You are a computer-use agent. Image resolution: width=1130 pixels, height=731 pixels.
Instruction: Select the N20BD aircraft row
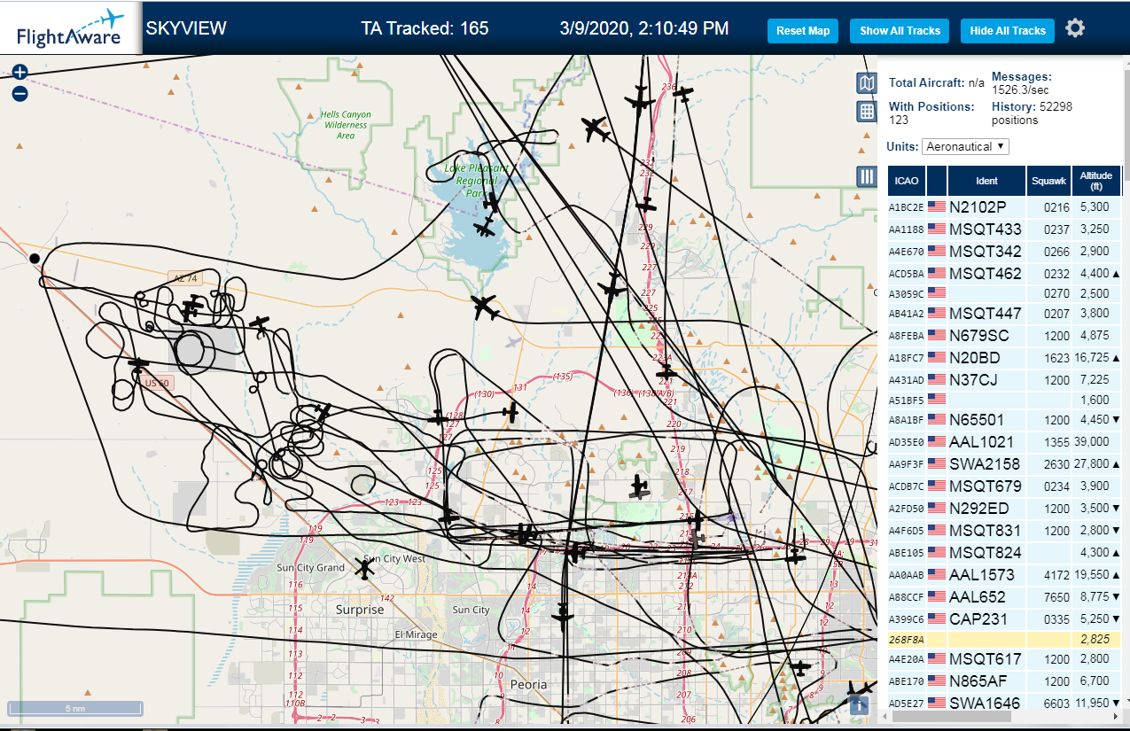point(1004,358)
